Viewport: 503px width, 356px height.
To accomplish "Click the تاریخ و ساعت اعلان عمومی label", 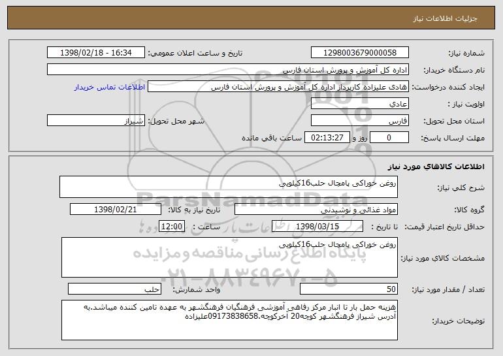I will 195,54.
